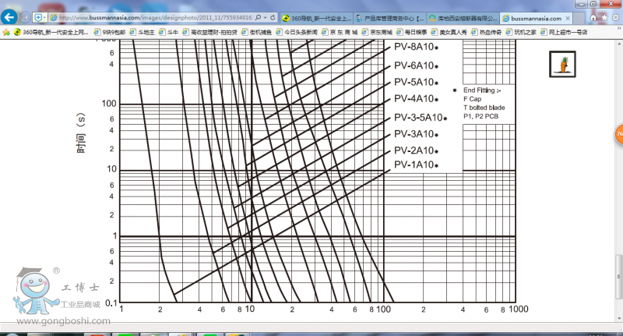Click the browser Forward arrow button
The image size is (623, 336).
pos(26,17)
